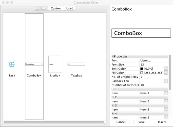The height and width of the screenshot is (127, 173).
Task: Switch to the Default tab
Action: 41,8
